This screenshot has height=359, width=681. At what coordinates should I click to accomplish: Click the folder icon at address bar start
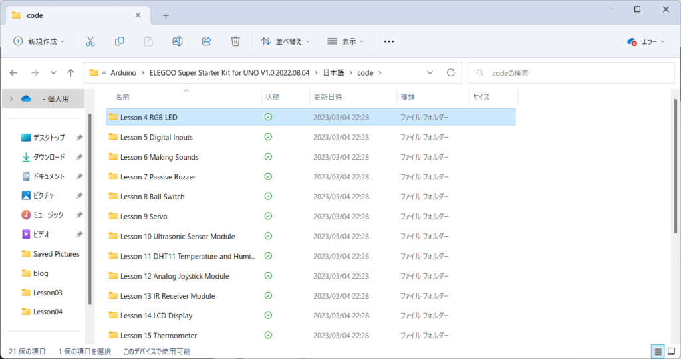pos(94,73)
